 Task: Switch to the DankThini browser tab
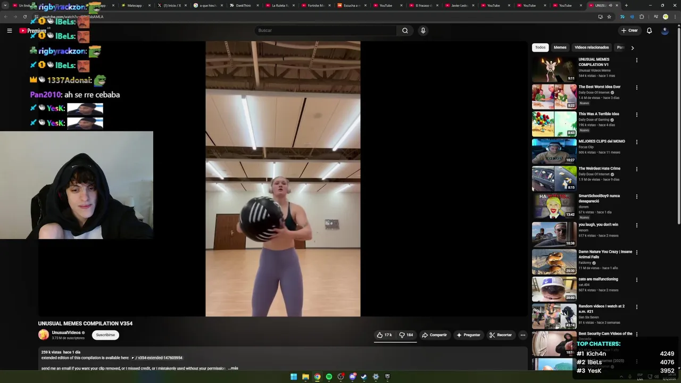(243, 5)
